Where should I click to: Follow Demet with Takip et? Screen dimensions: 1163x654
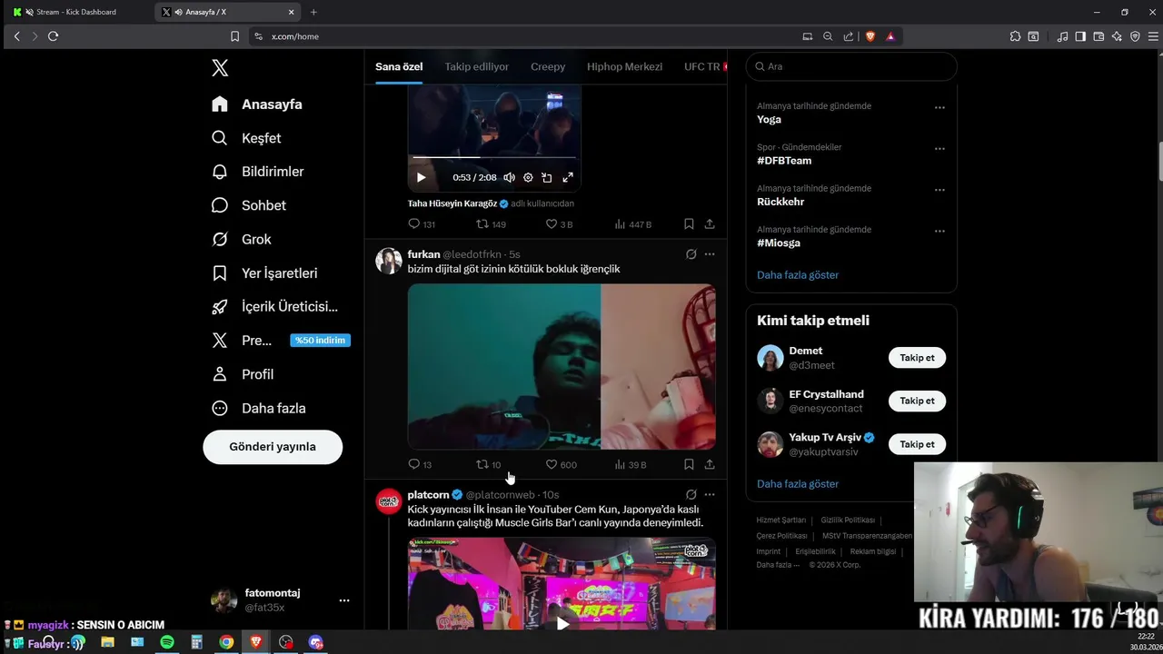[x=917, y=358]
